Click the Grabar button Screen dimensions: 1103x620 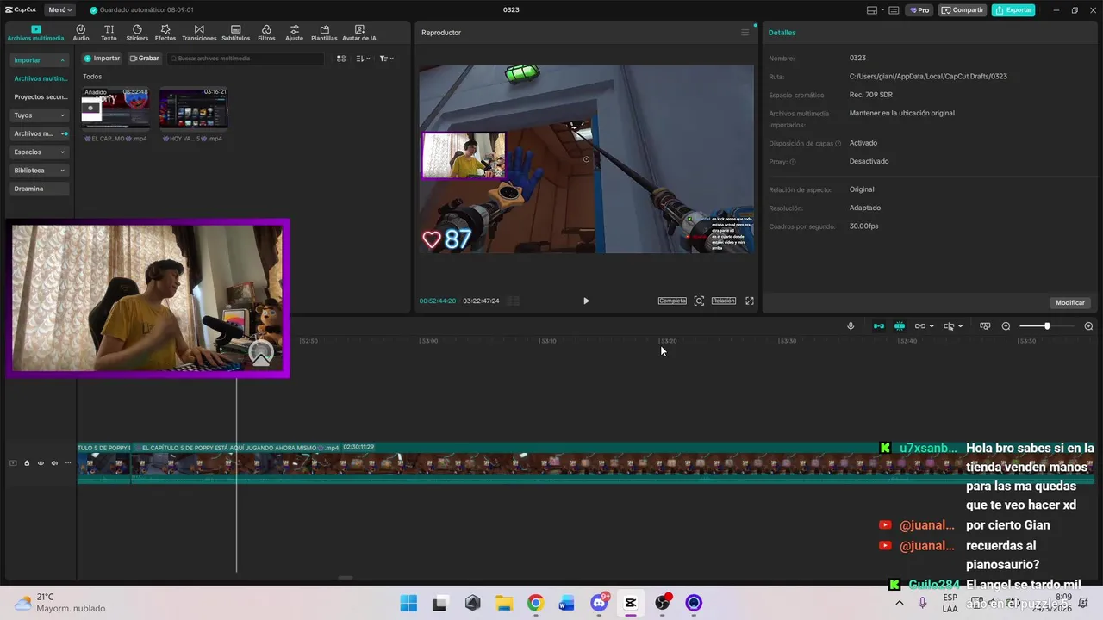coord(145,59)
